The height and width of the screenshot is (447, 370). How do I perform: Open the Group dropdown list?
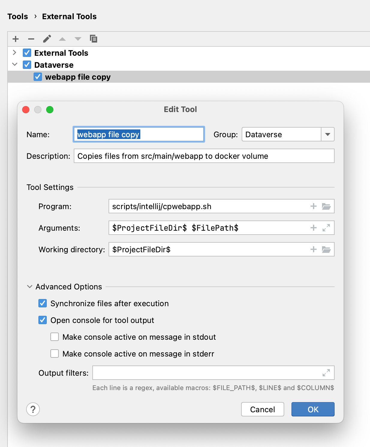pos(328,135)
